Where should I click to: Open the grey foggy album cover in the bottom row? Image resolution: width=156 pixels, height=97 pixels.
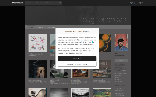59,93
